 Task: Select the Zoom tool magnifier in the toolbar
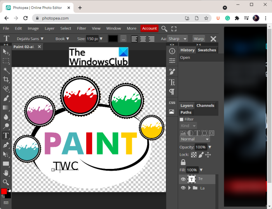tap(6, 182)
